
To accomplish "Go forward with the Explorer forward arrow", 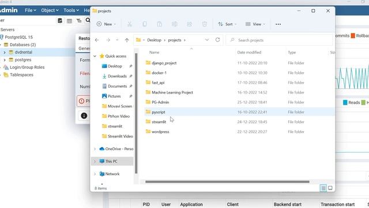I will (108, 40).
